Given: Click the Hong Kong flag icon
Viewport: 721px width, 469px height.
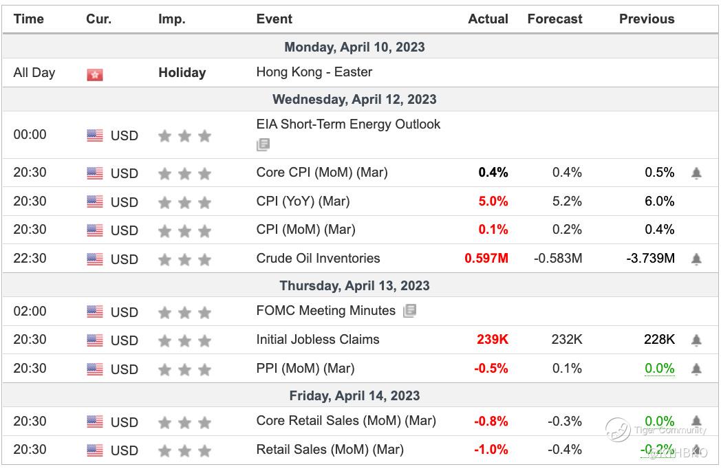Looking at the screenshot, I should click(x=95, y=74).
